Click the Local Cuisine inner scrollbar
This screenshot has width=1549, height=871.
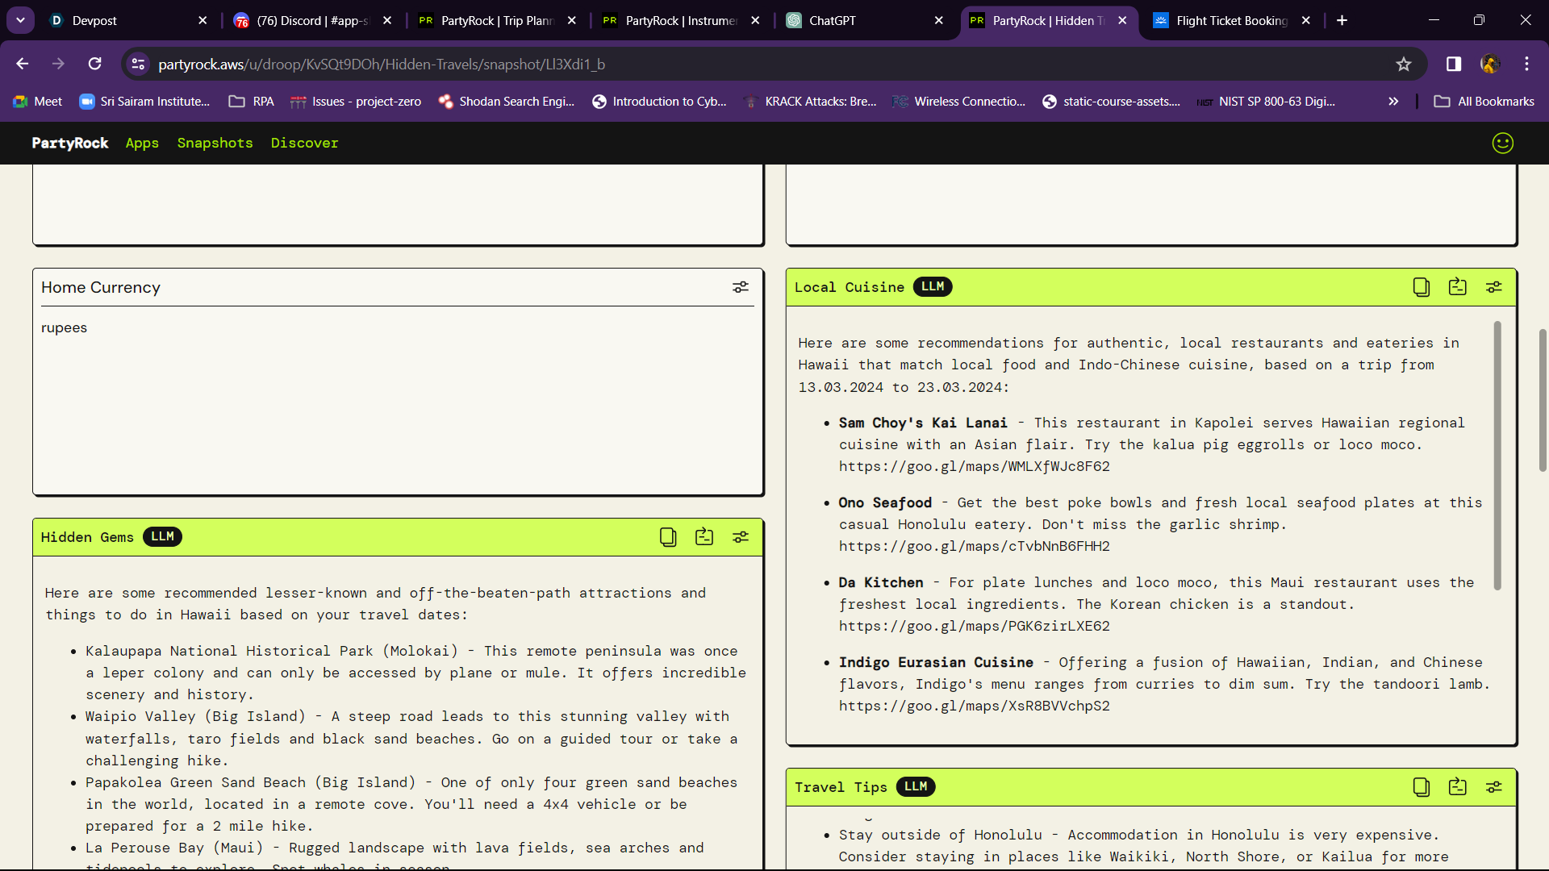coord(1497,456)
